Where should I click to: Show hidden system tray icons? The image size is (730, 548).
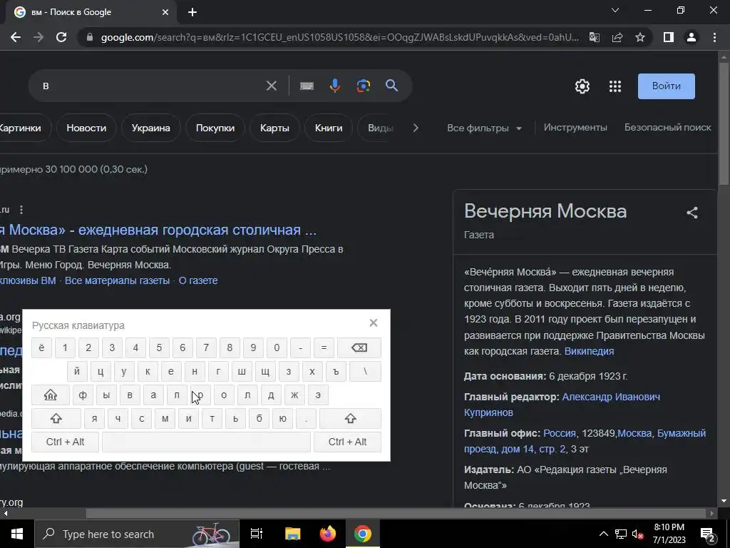pos(603,534)
